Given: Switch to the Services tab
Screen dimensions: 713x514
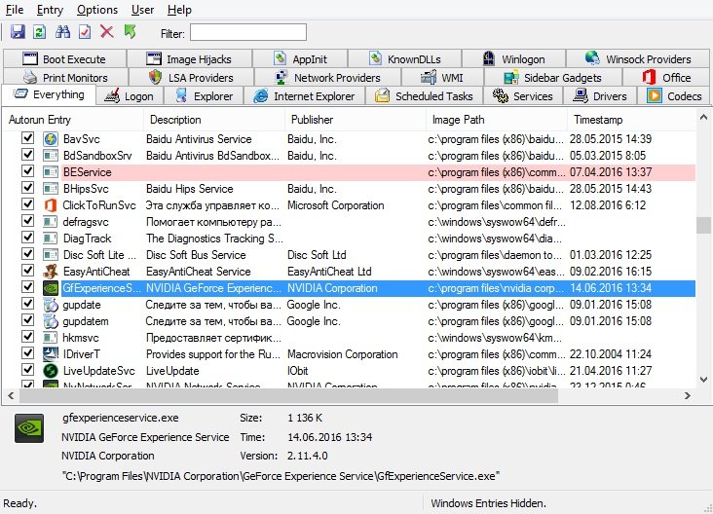Looking at the screenshot, I should [x=522, y=96].
